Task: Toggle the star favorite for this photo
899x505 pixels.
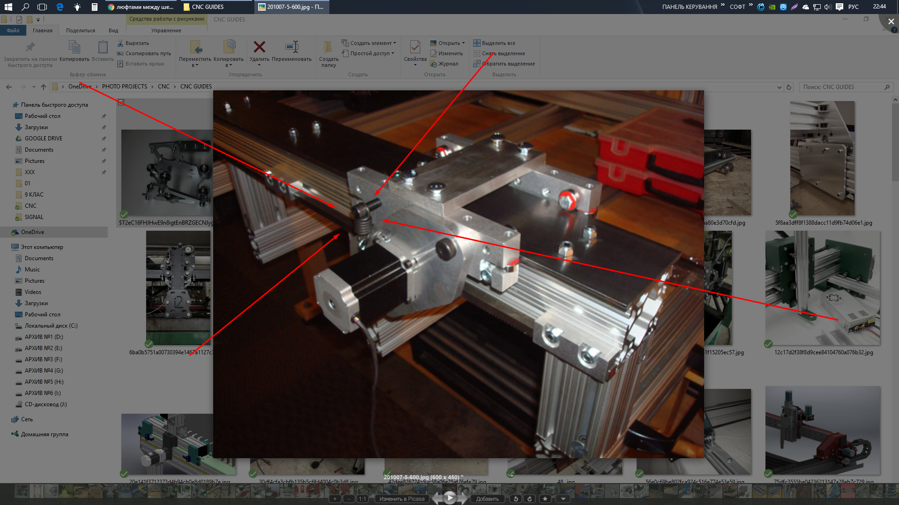Action: click(x=545, y=499)
